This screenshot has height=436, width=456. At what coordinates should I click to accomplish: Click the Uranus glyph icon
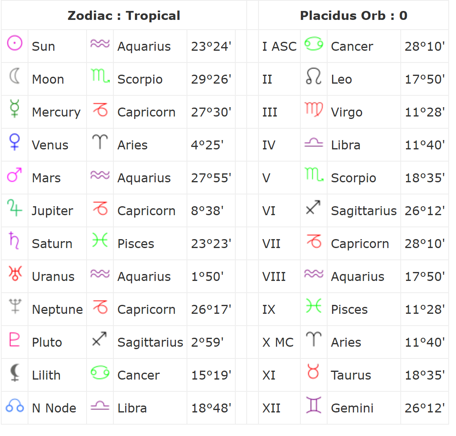point(15,273)
